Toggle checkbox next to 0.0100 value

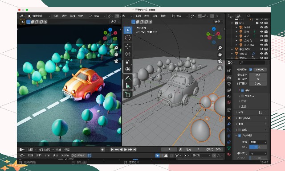251,70
